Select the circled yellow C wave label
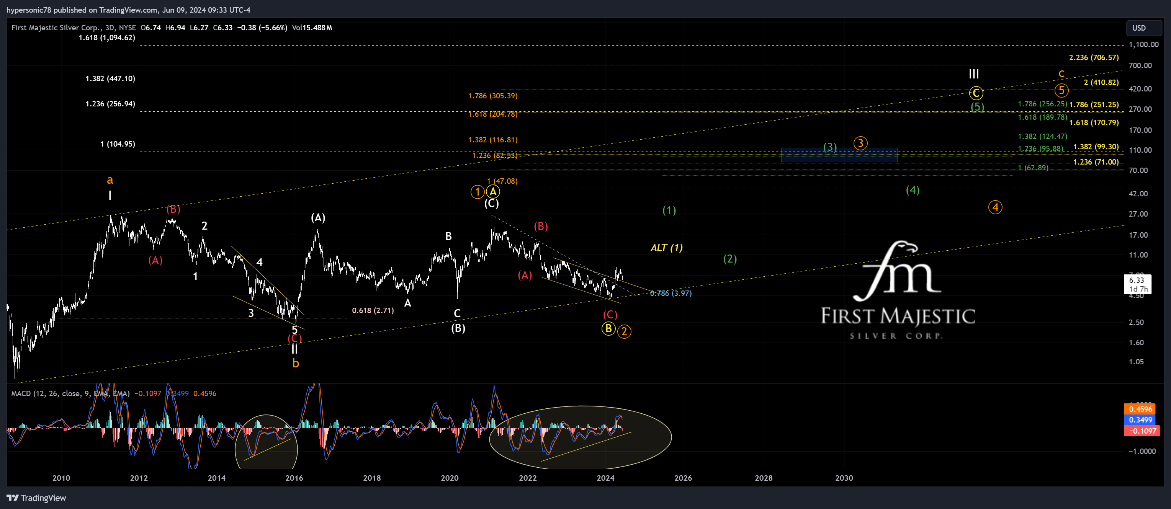 click(x=976, y=93)
